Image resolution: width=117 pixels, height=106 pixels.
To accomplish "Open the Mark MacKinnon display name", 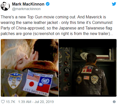I will (28, 4).
